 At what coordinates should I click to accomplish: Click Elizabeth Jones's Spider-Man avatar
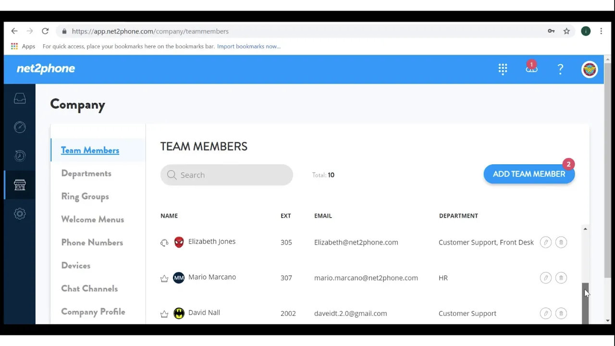179,242
